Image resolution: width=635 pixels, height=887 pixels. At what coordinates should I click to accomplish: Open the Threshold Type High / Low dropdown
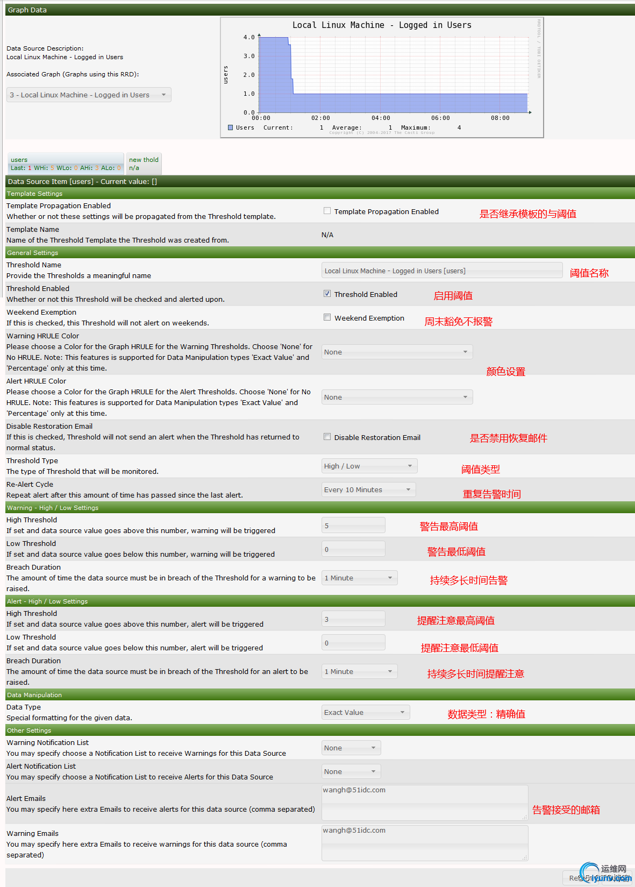click(369, 466)
